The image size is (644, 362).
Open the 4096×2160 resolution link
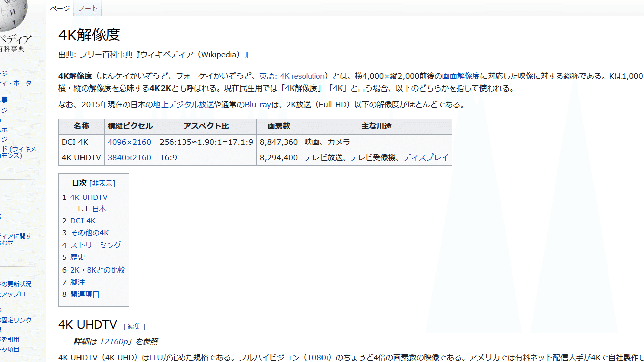(129, 142)
